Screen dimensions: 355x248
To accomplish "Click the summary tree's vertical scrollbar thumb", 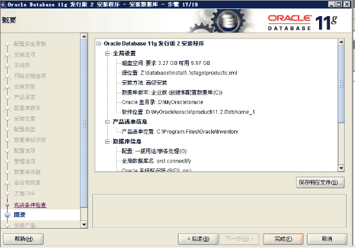I will pyautogui.click(x=341, y=84).
